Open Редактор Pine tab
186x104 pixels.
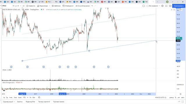click(x=30, y=102)
